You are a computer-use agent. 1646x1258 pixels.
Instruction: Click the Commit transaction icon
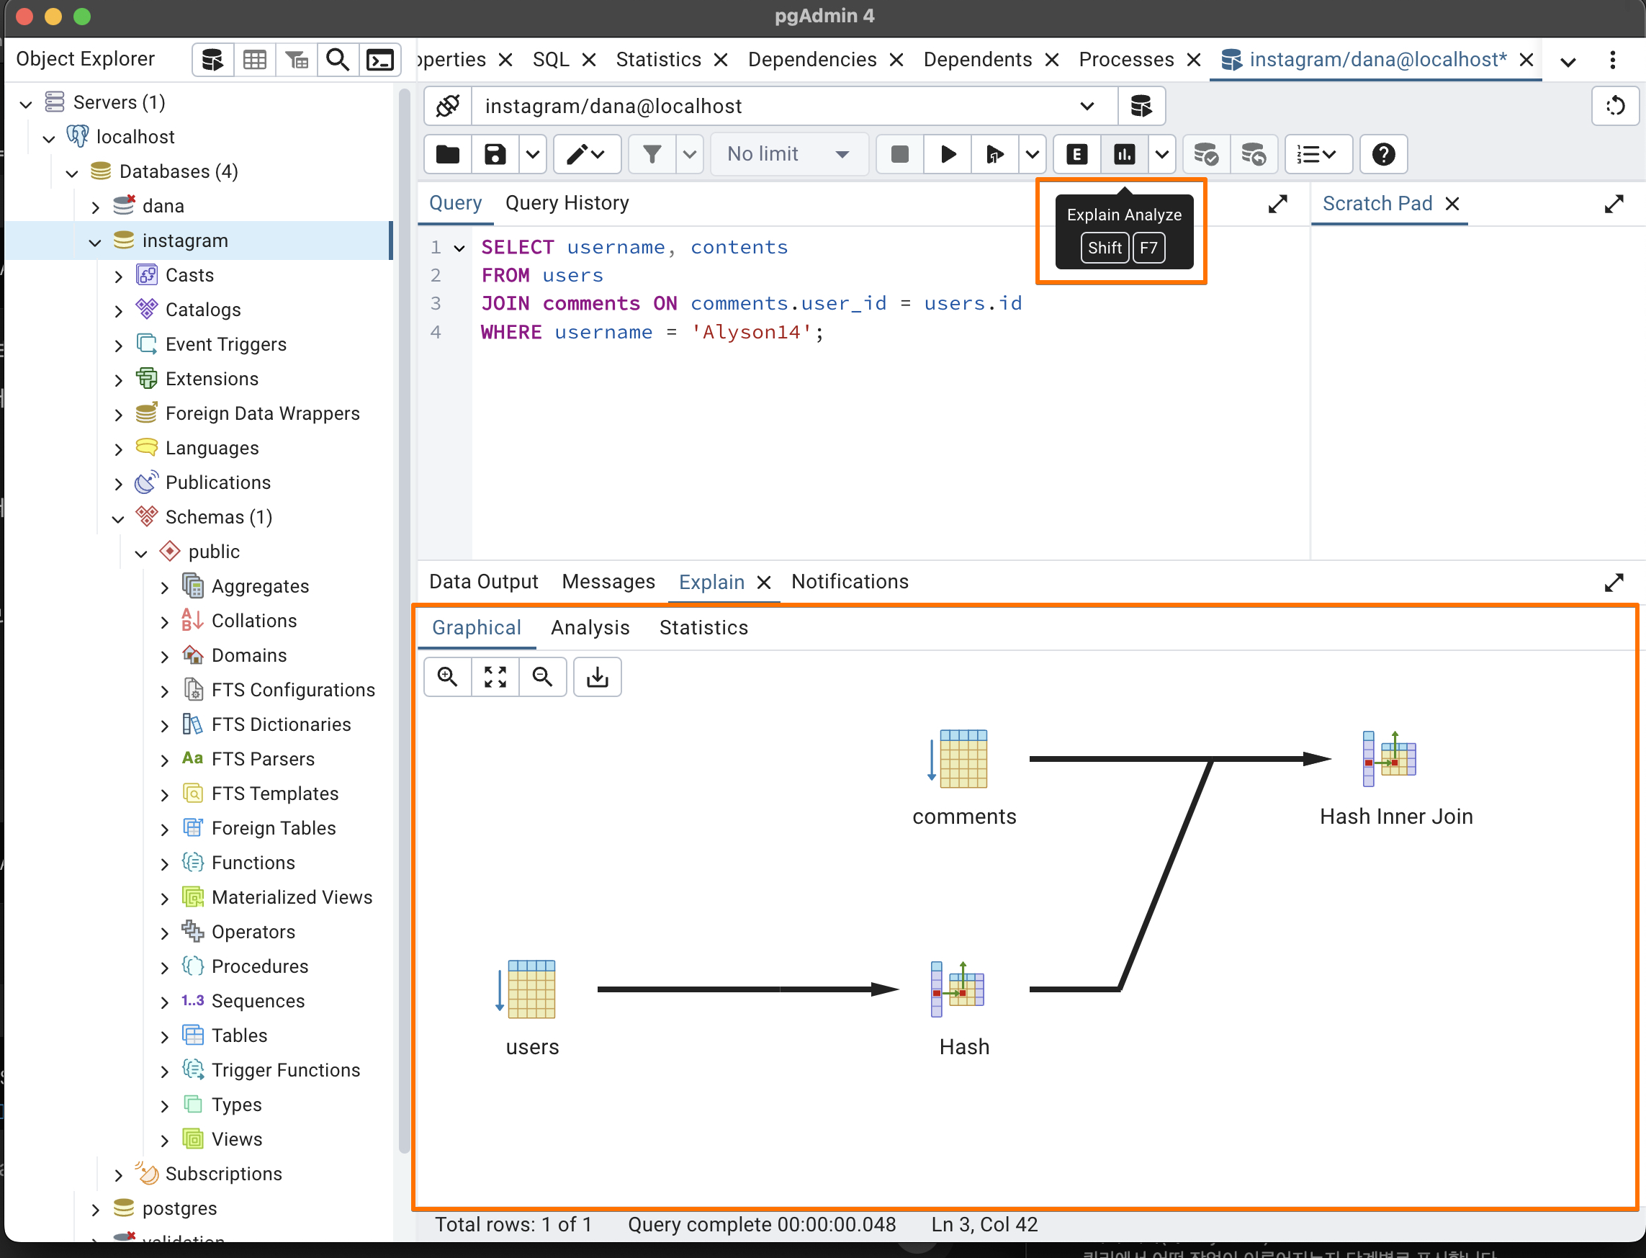(x=1205, y=154)
